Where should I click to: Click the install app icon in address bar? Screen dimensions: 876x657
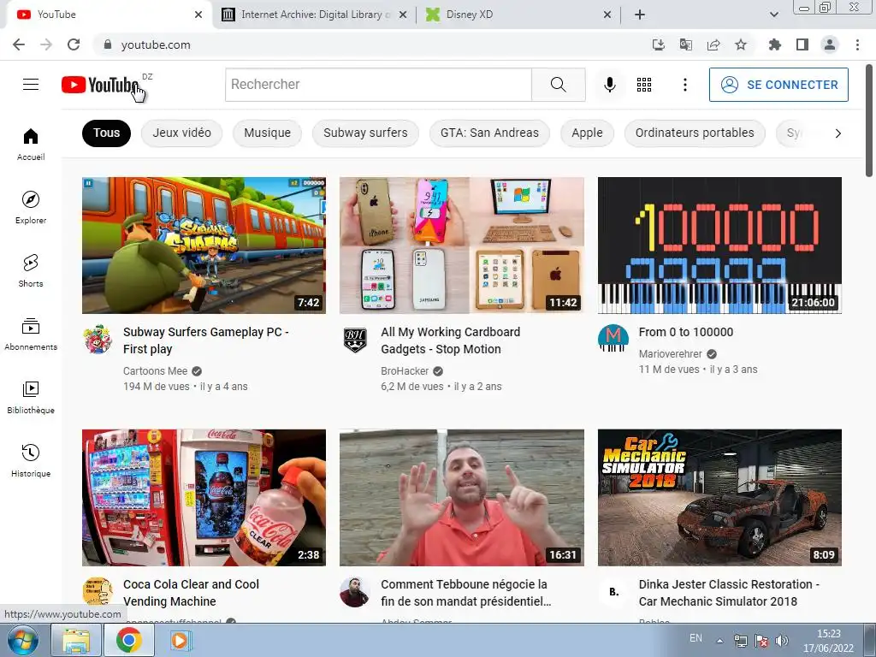pyautogui.click(x=659, y=44)
